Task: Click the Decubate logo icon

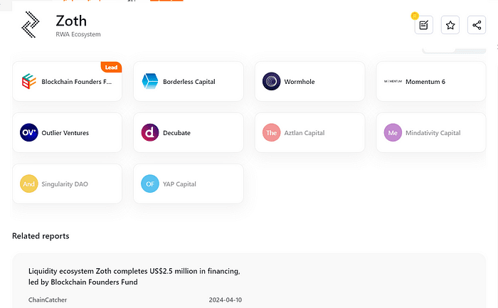Action: point(150,133)
